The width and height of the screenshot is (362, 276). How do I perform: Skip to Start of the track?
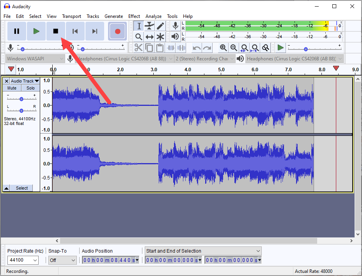(75, 31)
